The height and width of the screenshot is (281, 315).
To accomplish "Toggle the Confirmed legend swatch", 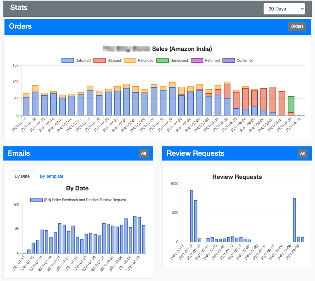I will [229, 61].
